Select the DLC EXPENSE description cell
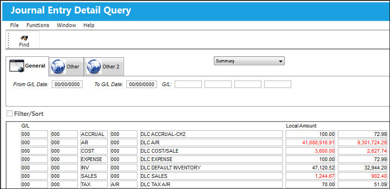 (212, 159)
